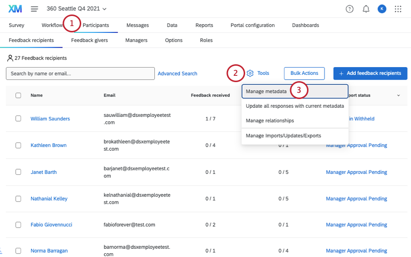Screen dimensions: 411x257
Task: Check the box for Nathanial Kelley
Action: pos(18,199)
